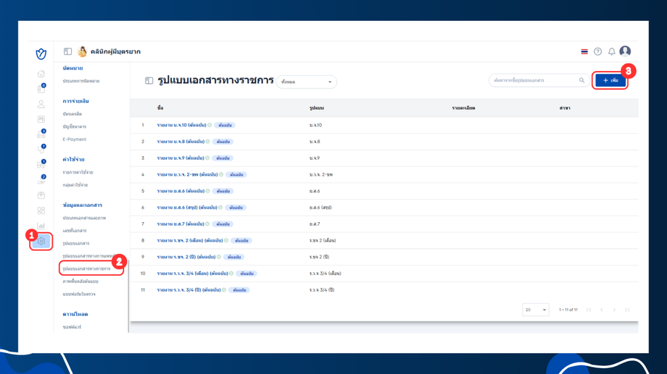
Task: Open report รายงาน บ.จ.9 (ต้นฉบับ)
Action: point(181,158)
